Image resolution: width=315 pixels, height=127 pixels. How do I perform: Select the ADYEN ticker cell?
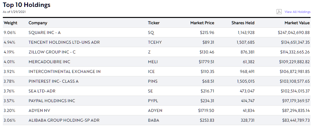pos(155,111)
